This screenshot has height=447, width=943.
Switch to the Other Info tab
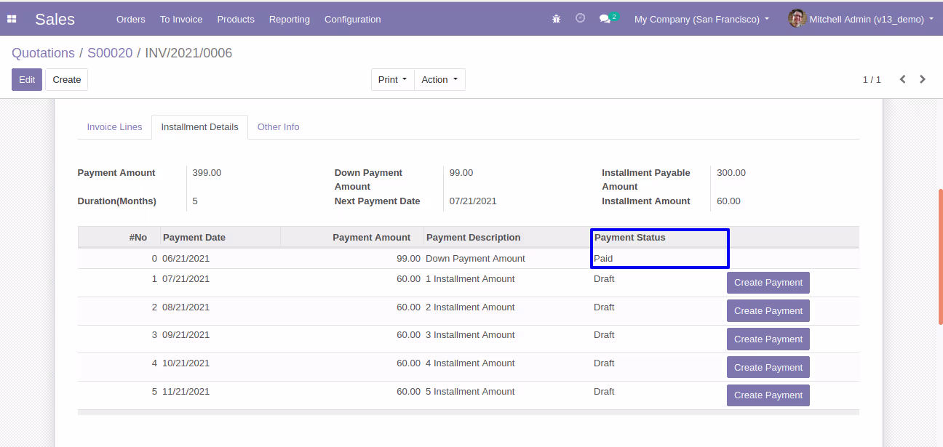point(278,127)
